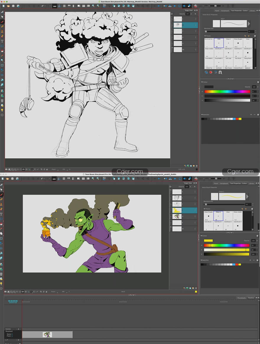Switch to the Thumbnails tab
Screen dimensions: 260x344
coord(241,298)
